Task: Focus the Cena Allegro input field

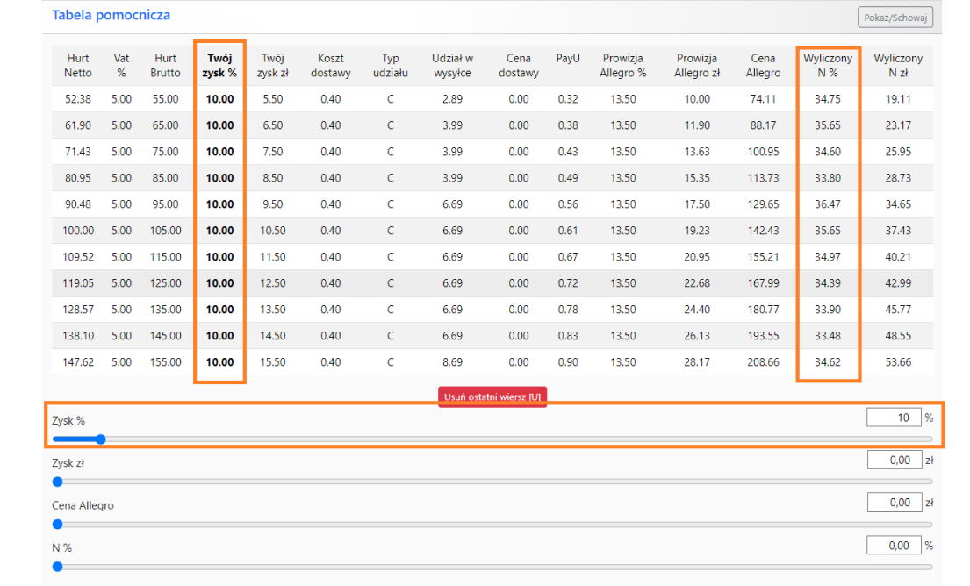Action: [893, 503]
